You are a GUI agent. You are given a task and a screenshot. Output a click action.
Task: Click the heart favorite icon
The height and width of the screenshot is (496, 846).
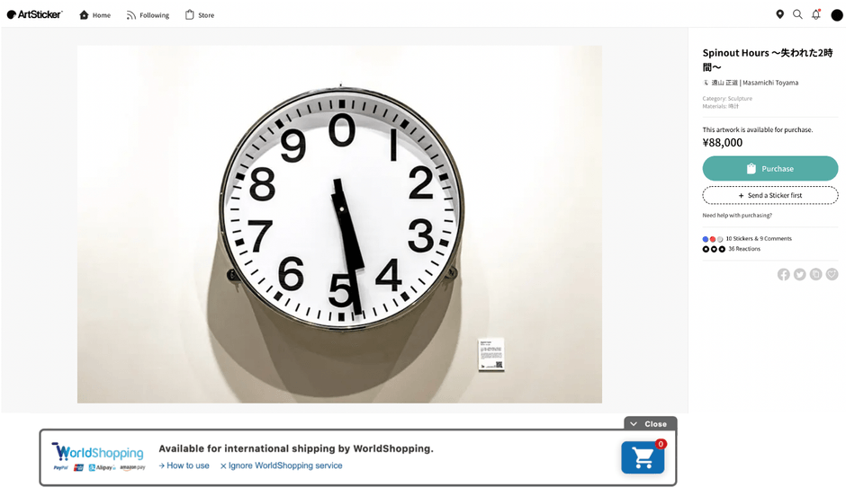[832, 275]
